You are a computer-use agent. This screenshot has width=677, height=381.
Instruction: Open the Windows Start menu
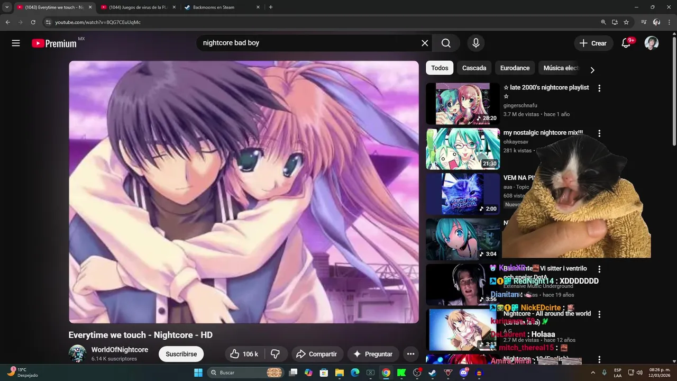pos(198,373)
